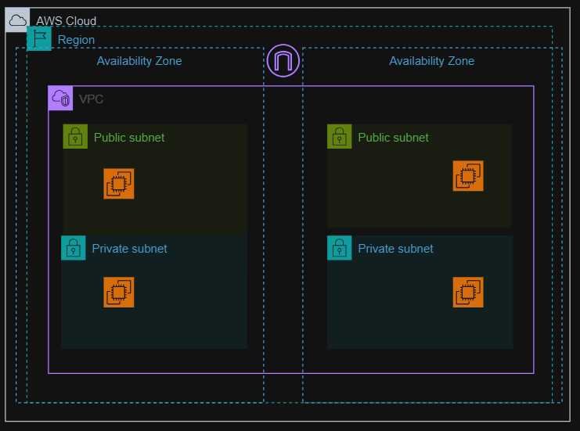Click the Region label
The height and width of the screenshot is (431, 580).
point(76,40)
